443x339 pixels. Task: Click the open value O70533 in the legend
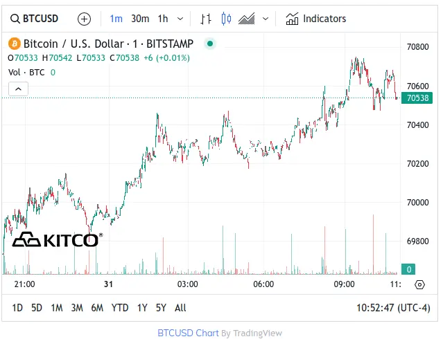(23, 58)
